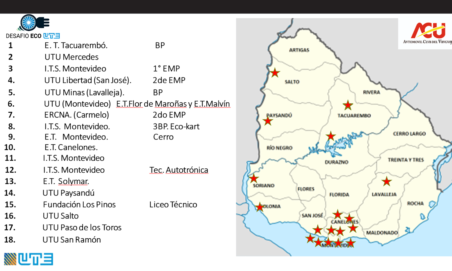Click the '2de EMP' text in row 4
452x271 pixels.
coord(169,80)
